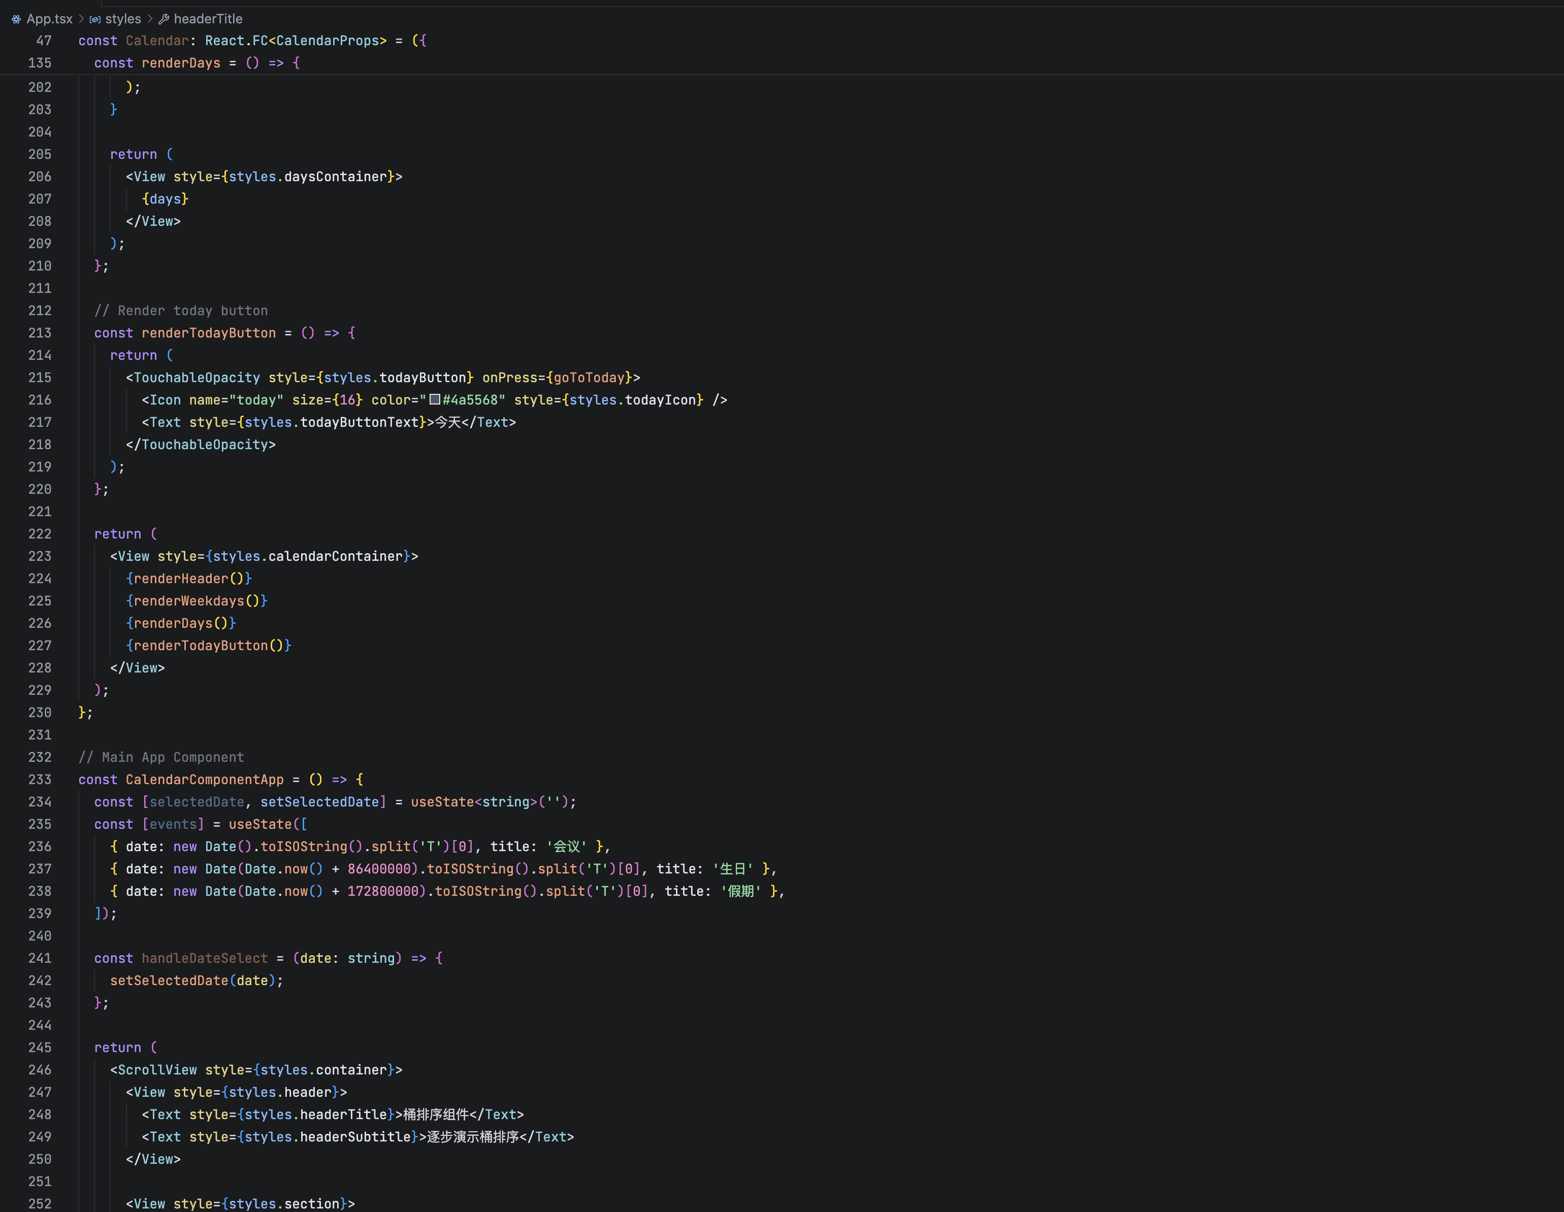Click the renderHeader() call on line 224
This screenshot has height=1212, width=1564.
point(188,579)
